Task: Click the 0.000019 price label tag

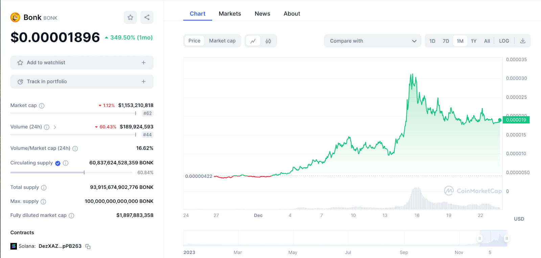Action: click(x=516, y=120)
